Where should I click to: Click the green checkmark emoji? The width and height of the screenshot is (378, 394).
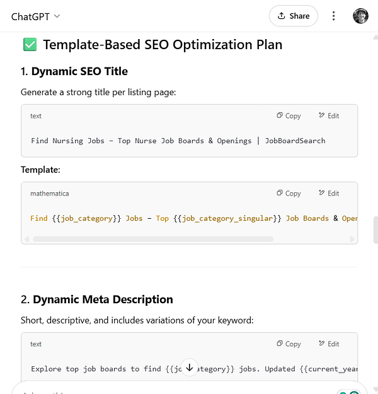pyautogui.click(x=30, y=45)
